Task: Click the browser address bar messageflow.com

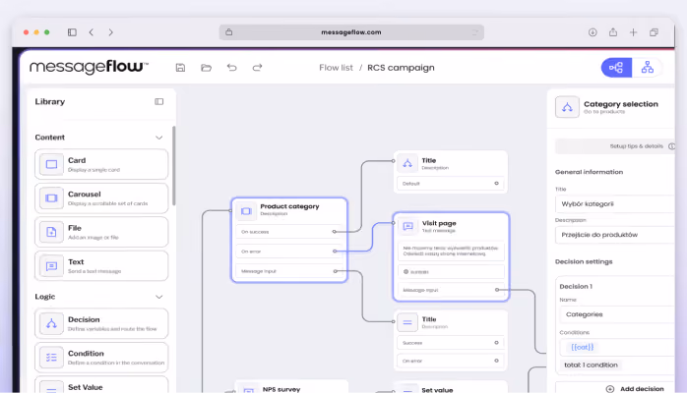Action: 351,32
